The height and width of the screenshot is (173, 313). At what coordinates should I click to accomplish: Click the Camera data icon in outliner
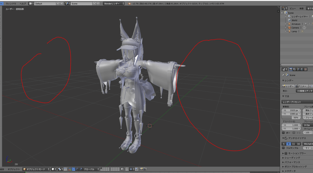(x=304, y=27)
